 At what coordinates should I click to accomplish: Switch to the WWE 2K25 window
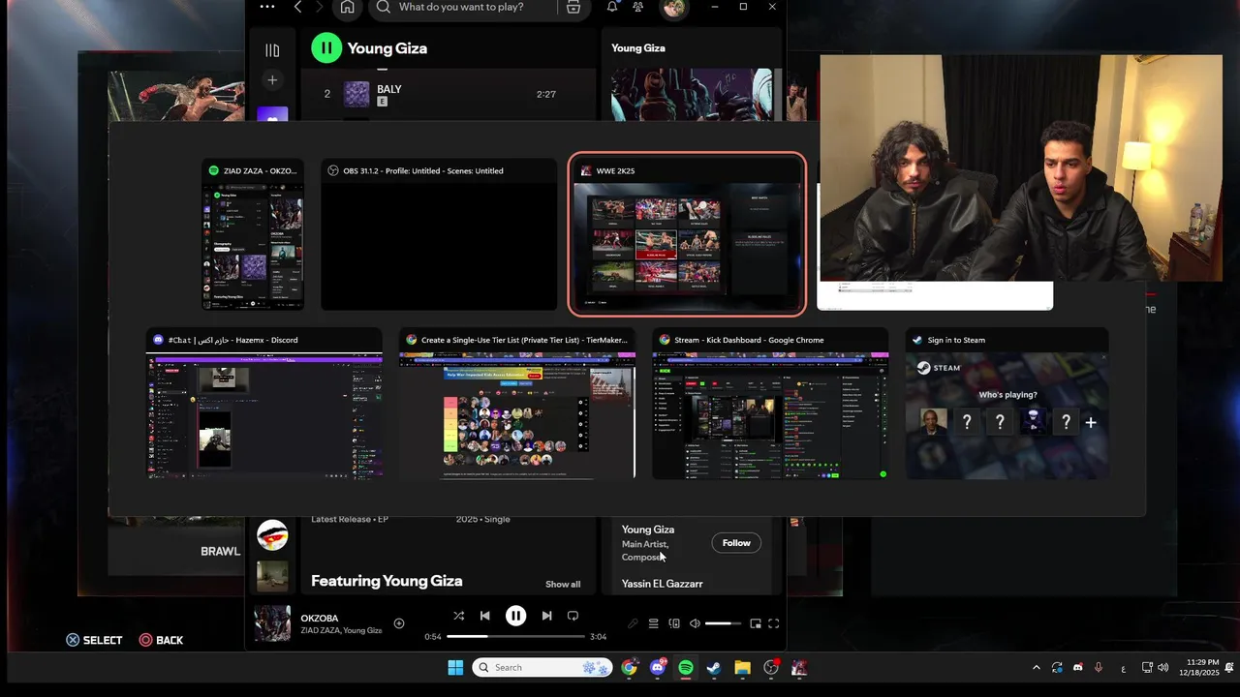coord(687,235)
